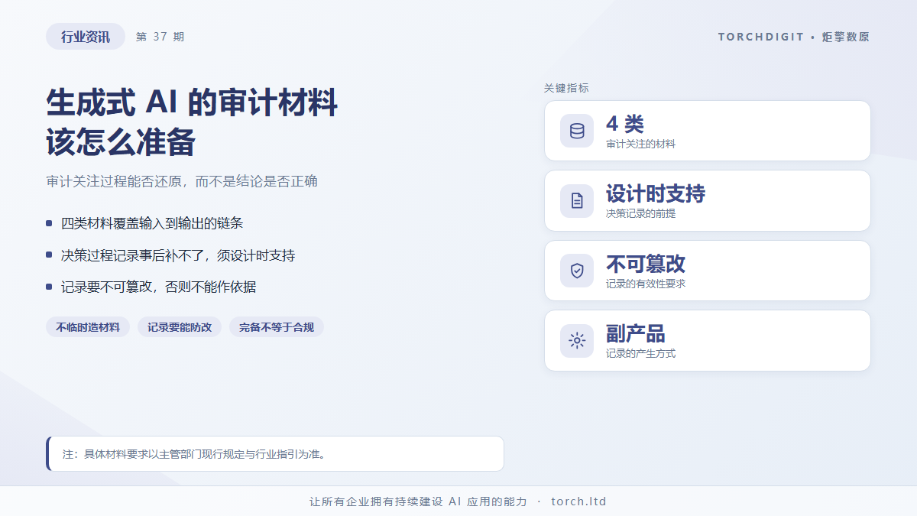
Task: Click the database icon in 4 类 card
Action: [577, 131]
